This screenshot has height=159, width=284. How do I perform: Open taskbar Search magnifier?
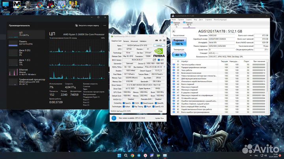click(x=126, y=155)
